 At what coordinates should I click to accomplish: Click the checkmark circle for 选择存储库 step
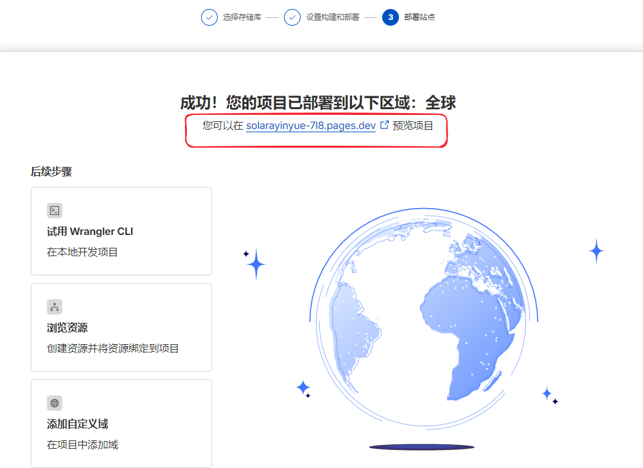(209, 17)
